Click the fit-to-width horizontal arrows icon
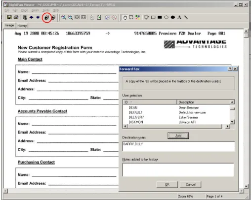 coord(84,17)
